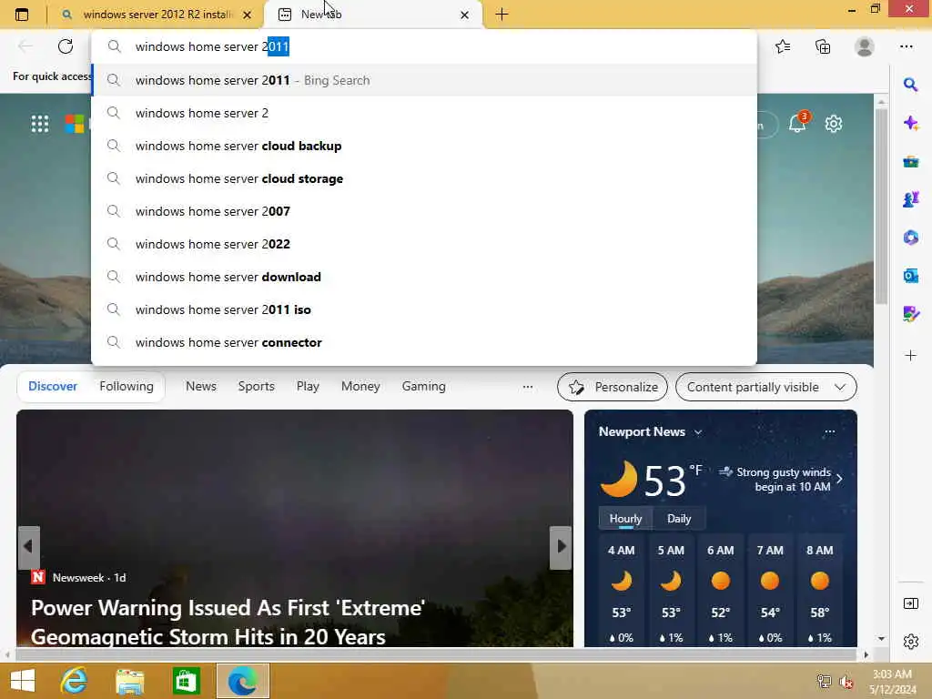Open Content partially visible dropdown
This screenshot has width=932, height=699.
766,387
